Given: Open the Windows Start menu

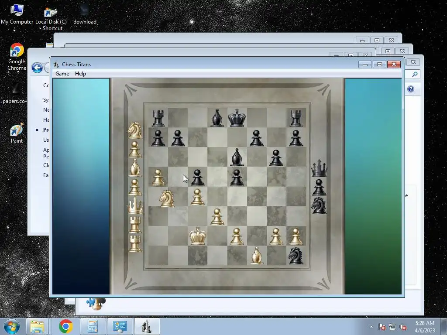Looking at the screenshot, I should (x=12, y=326).
